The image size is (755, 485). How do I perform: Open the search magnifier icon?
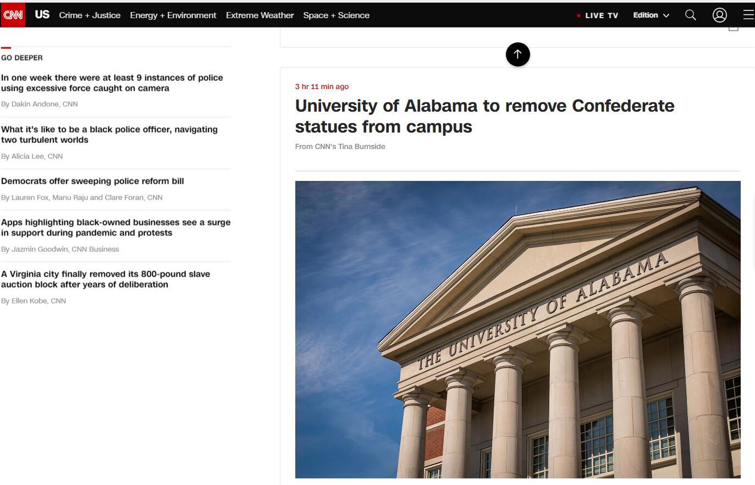tap(691, 15)
